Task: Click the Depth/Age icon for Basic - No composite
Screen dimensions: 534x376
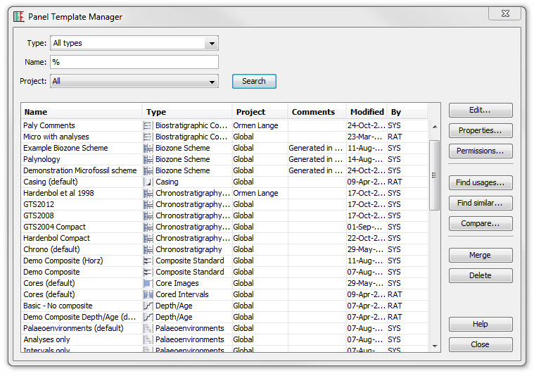Action: [x=148, y=306]
